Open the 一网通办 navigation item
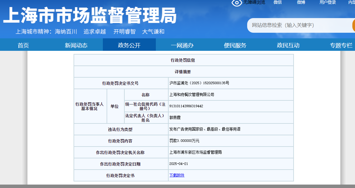Image resolution: width=355 pixels, height=188 pixels. 182,45
